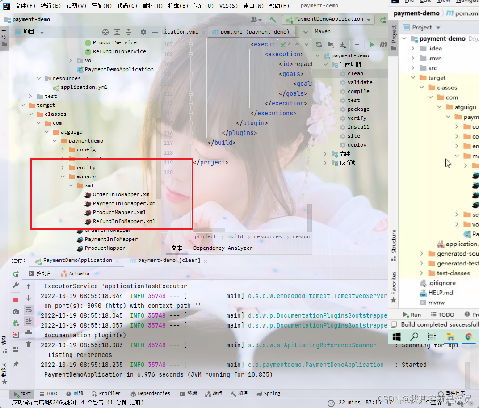This screenshot has width=479, height=408.
Task: Click the user account icon in toolbar
Action: point(256,20)
